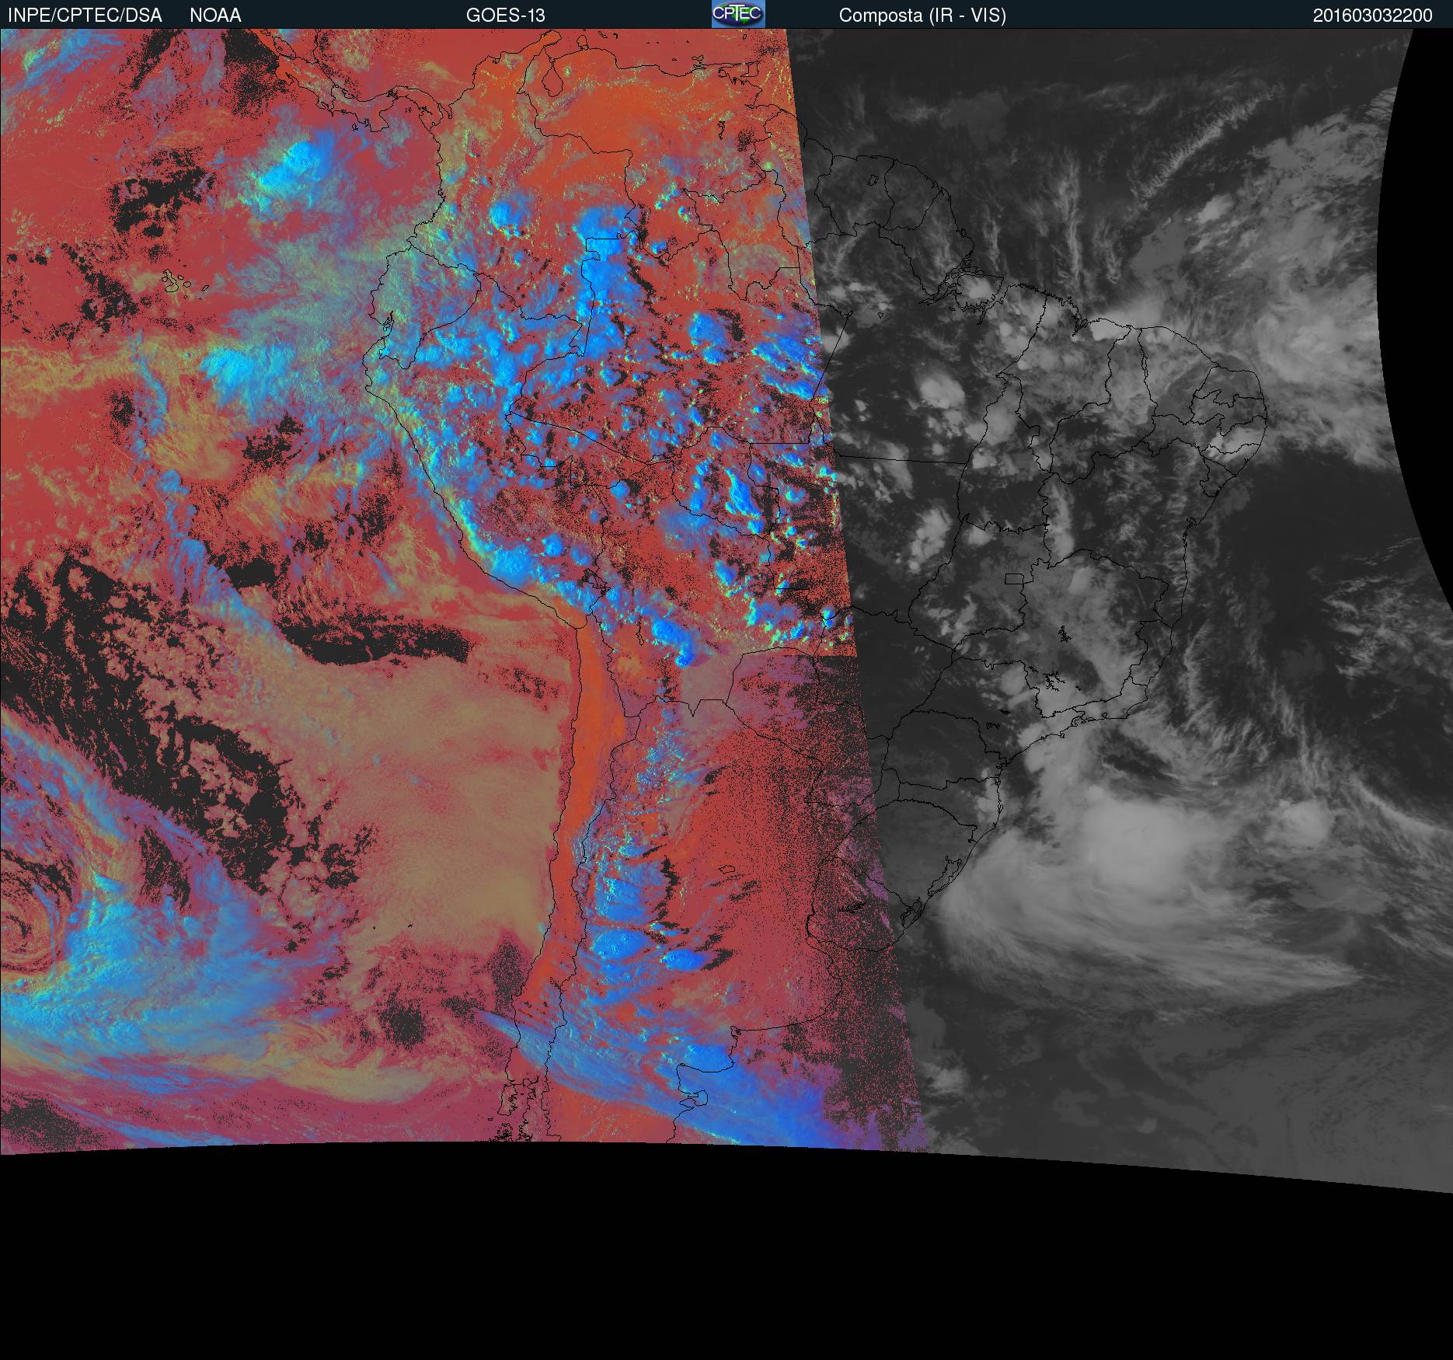Select the 201603032200 timestamp
Image resolution: width=1453 pixels, height=1360 pixels.
pyautogui.click(x=1373, y=16)
